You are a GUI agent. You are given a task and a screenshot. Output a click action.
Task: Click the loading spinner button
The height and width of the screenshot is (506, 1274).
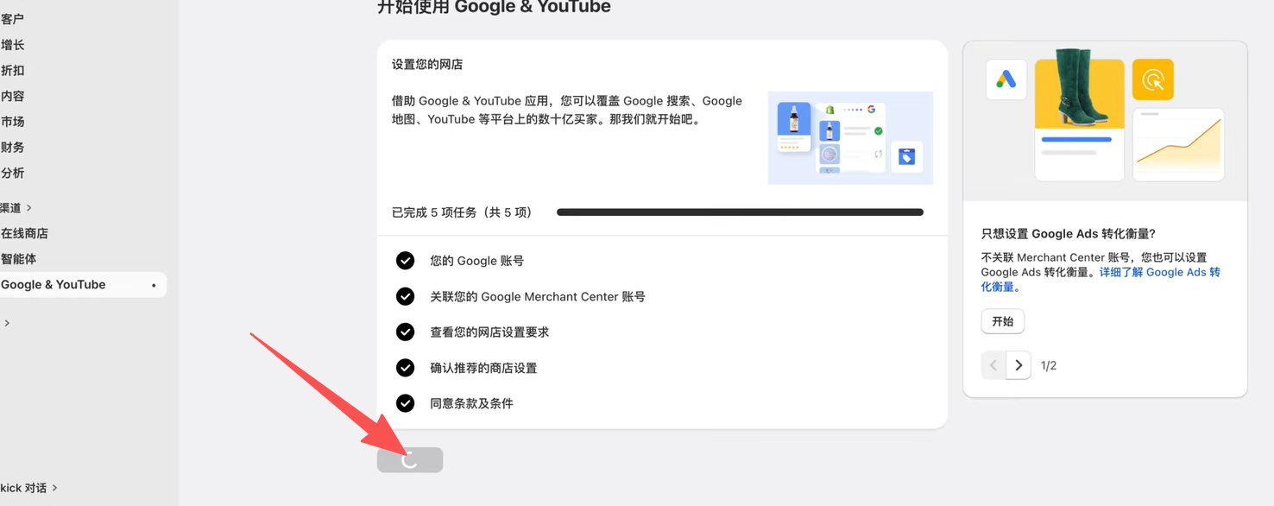(x=410, y=460)
